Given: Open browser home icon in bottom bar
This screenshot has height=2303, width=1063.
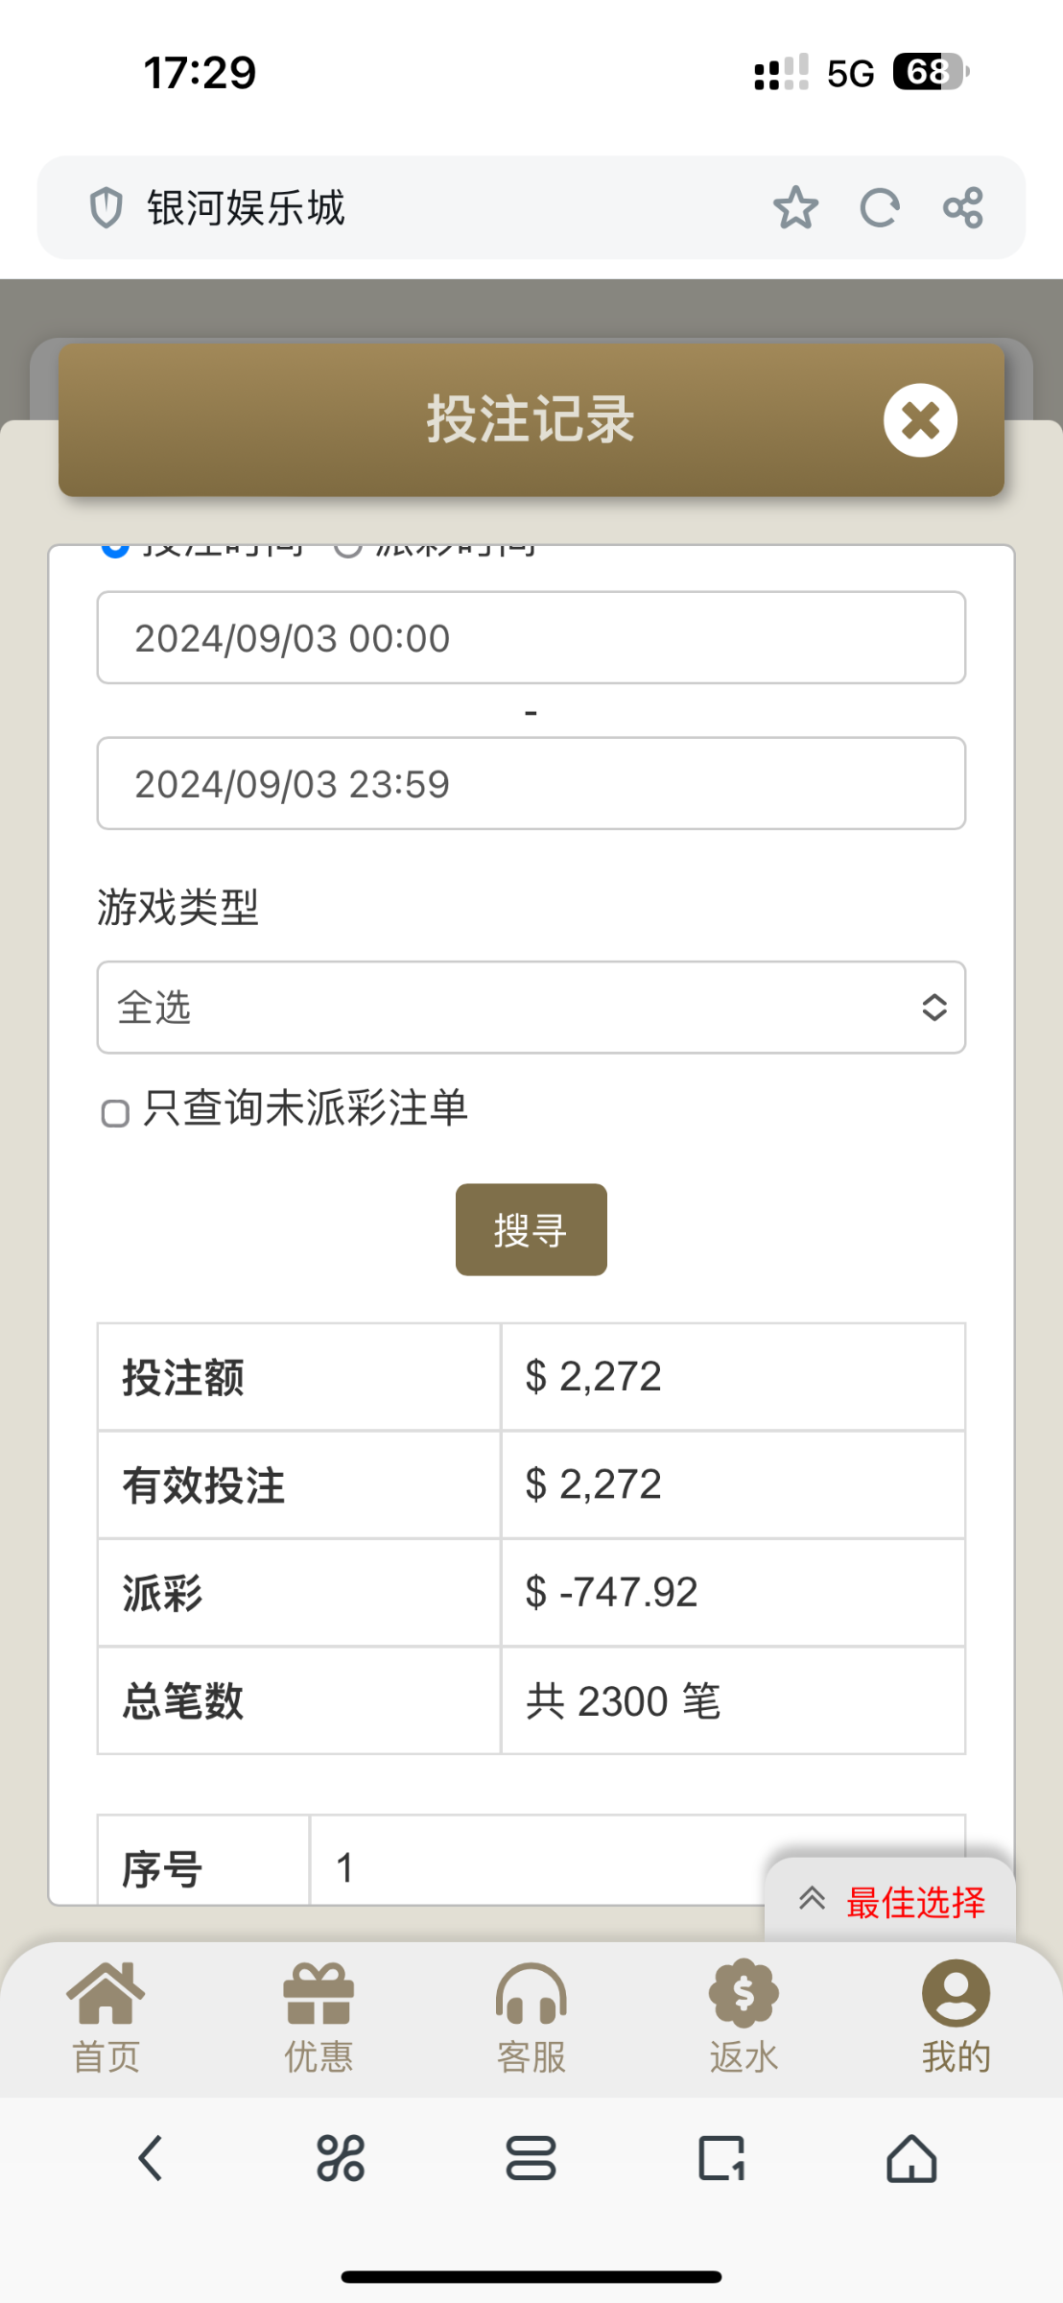Looking at the screenshot, I should pyautogui.click(x=910, y=2159).
